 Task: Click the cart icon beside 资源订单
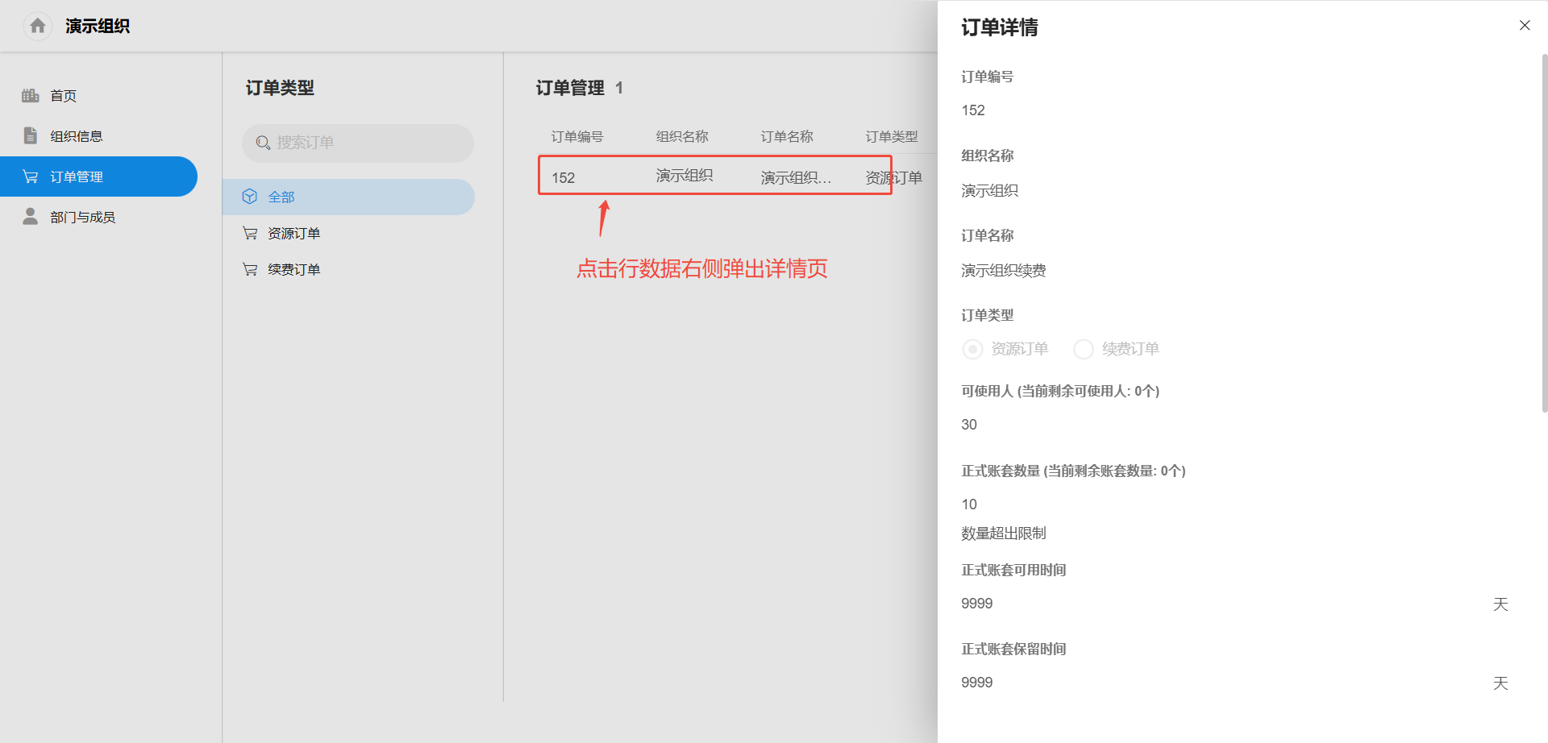point(250,232)
